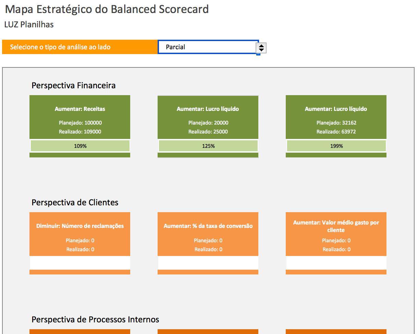Image resolution: width=418 pixels, height=334 pixels.
Task: Select the Mapa Estratégico title text
Action: (107, 9)
